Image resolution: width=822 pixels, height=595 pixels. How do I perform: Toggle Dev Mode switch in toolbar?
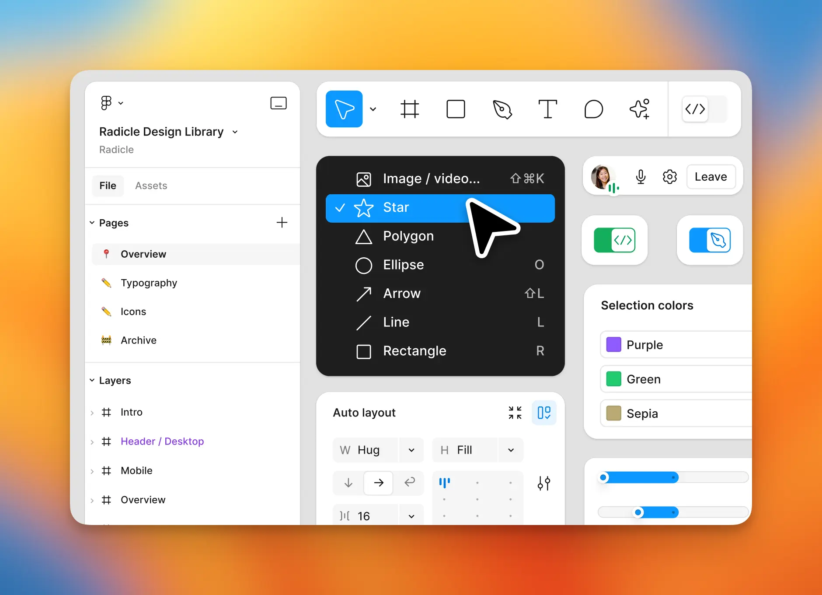coord(705,109)
